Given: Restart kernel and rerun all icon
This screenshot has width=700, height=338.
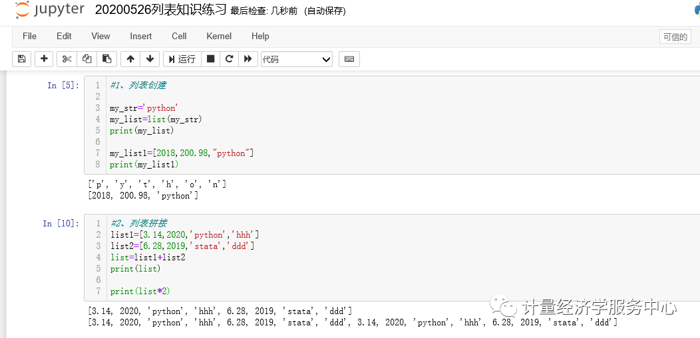Looking at the screenshot, I should point(248,59).
